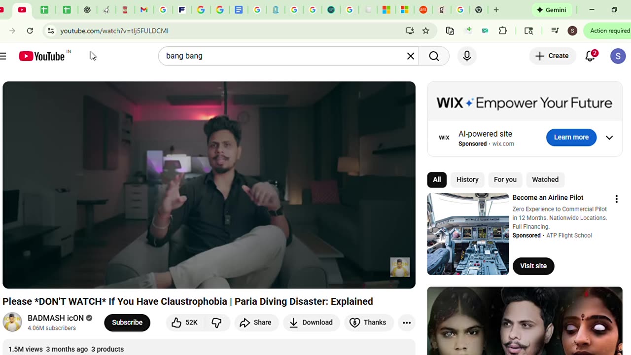Open options for the Airline Pilot ad
This screenshot has height=355, width=631.
[x=616, y=199]
